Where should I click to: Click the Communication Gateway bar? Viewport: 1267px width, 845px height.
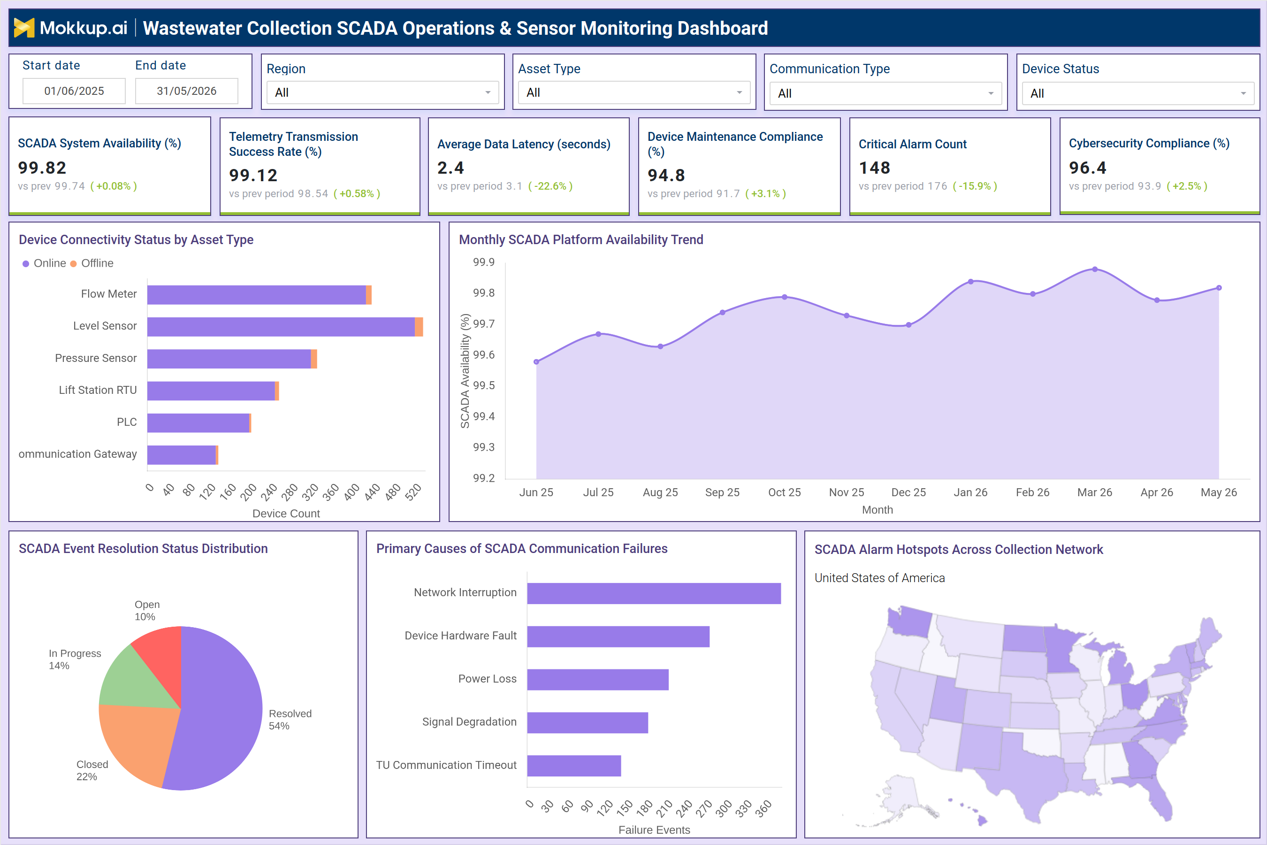click(182, 455)
